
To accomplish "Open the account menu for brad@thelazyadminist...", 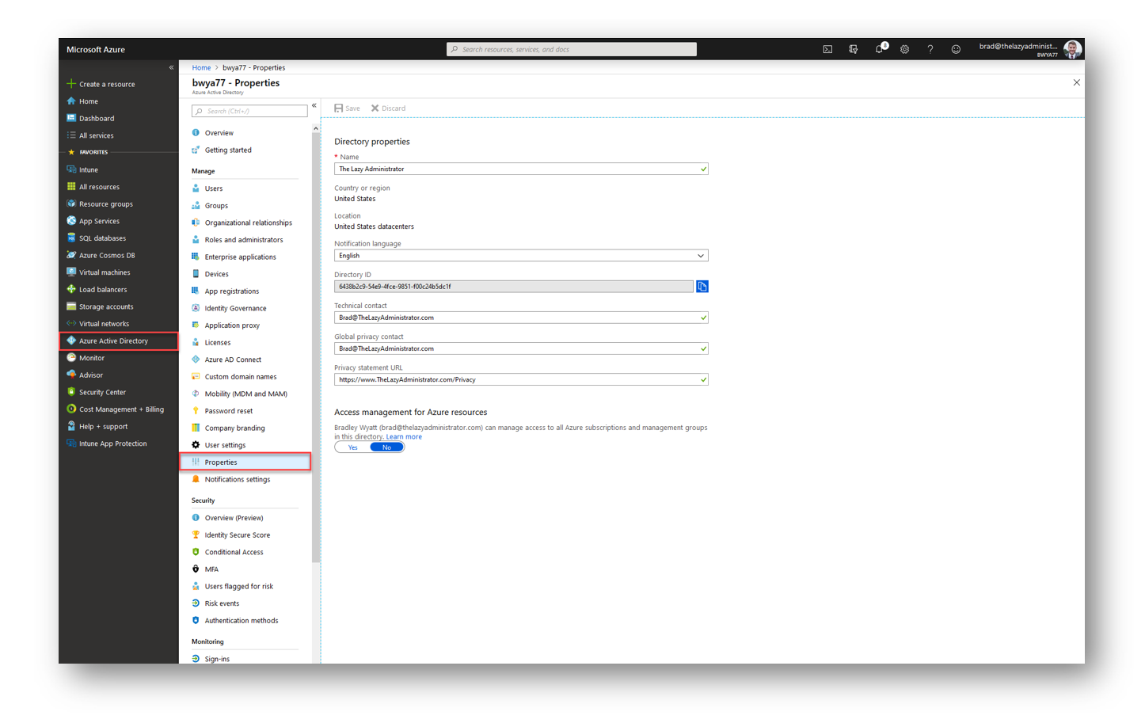I will [1030, 49].
